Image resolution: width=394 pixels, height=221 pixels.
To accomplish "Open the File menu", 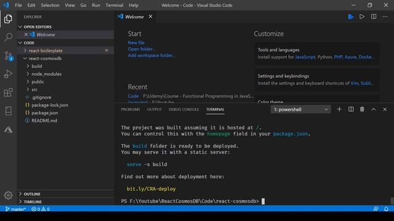I will click(18, 5).
